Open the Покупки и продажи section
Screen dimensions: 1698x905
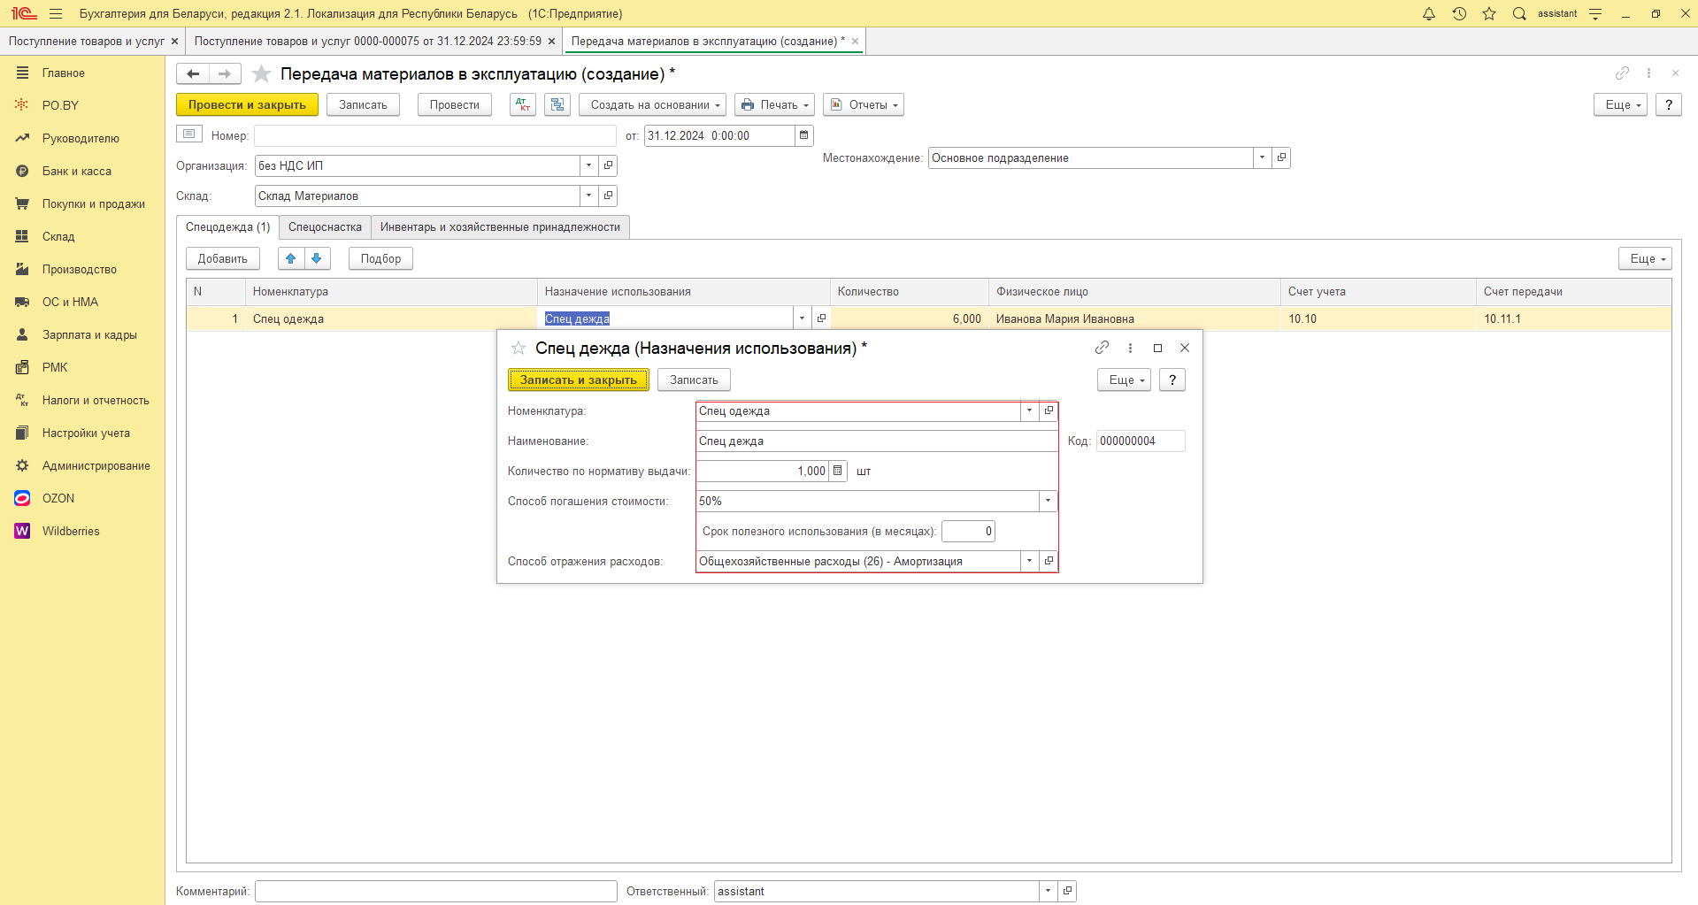click(x=93, y=203)
